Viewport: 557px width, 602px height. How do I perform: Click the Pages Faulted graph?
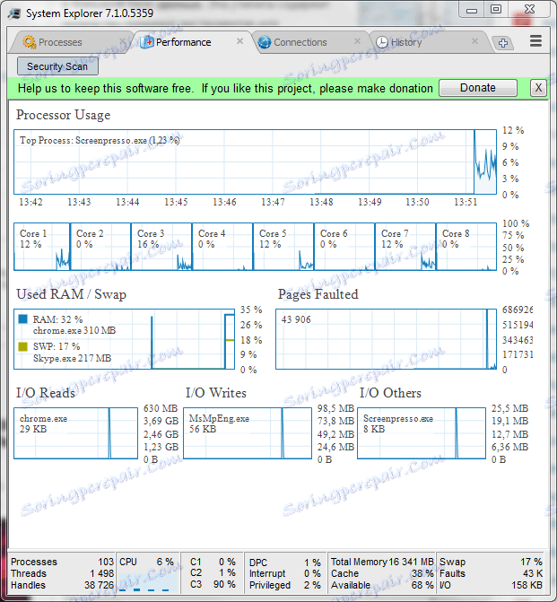tap(387, 339)
